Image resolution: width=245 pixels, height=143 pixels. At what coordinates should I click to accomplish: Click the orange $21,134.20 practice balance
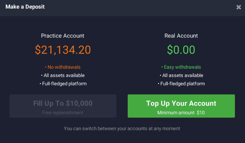click(63, 50)
